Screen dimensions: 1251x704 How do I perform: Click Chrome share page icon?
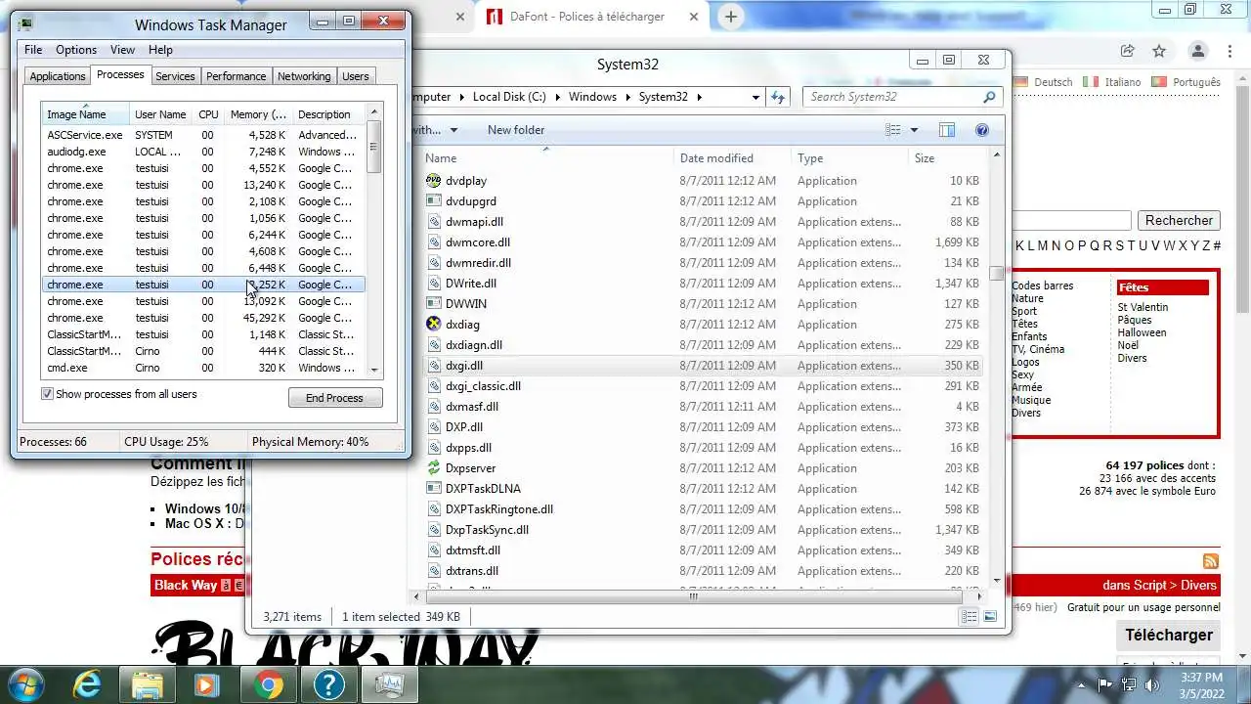pos(1127,51)
